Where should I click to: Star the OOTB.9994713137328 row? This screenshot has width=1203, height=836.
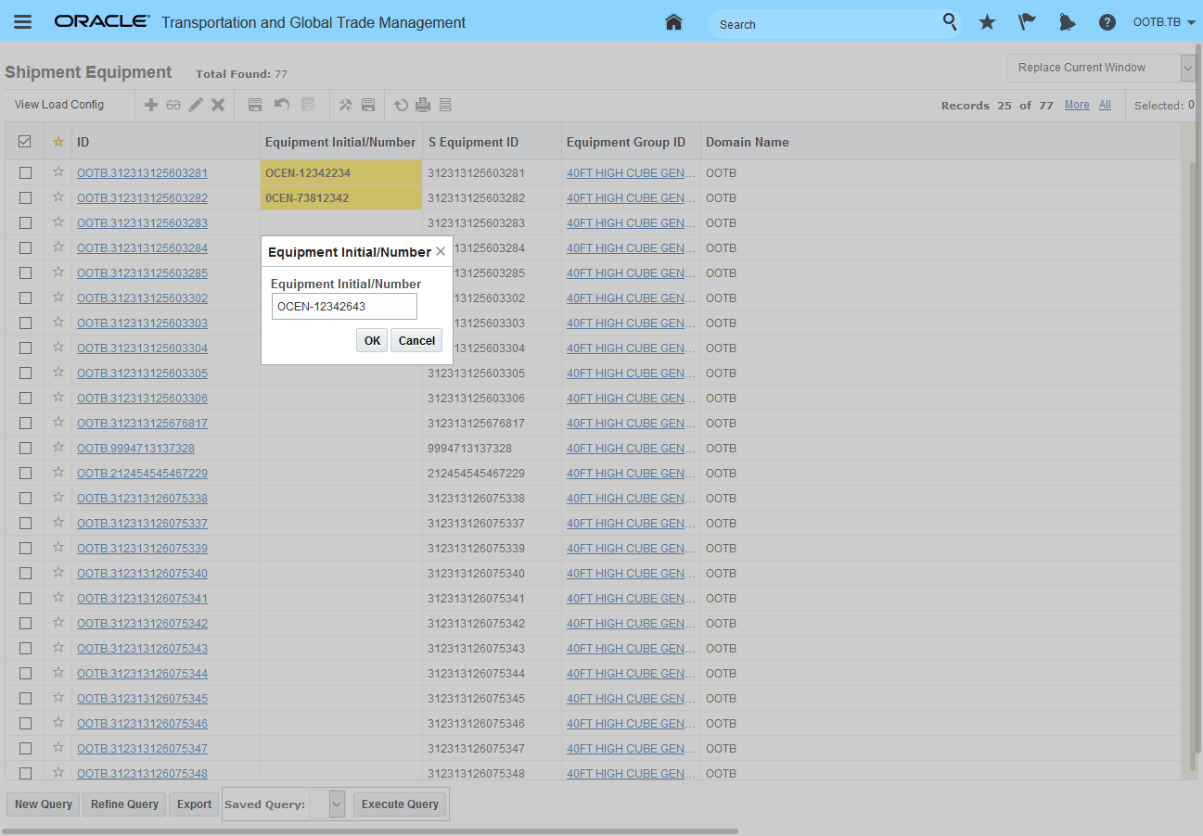pyautogui.click(x=58, y=448)
